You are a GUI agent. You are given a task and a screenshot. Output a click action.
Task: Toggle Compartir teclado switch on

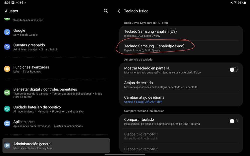tap(233, 121)
